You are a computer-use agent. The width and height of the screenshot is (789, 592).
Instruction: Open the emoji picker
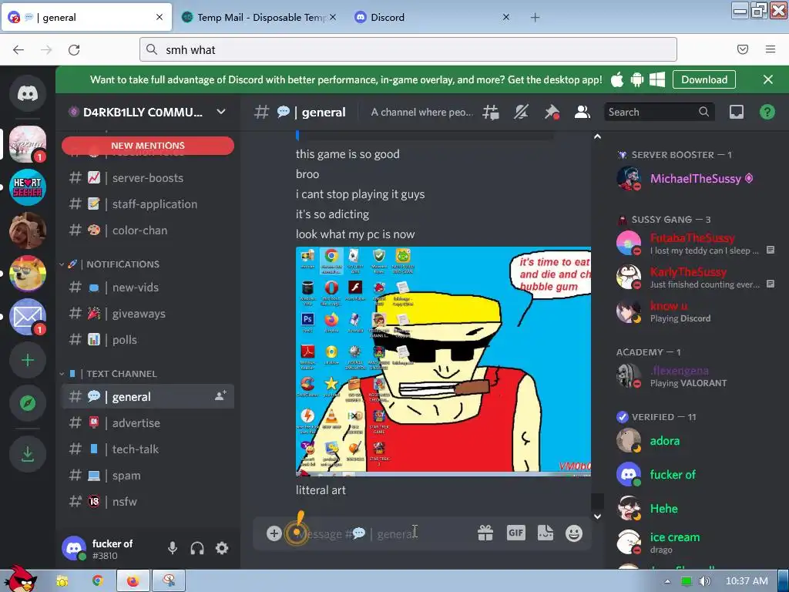pos(573,533)
